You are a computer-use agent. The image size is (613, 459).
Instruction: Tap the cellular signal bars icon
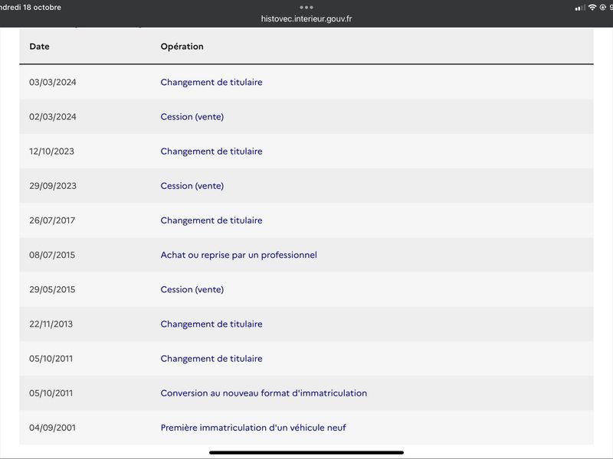pyautogui.click(x=580, y=8)
